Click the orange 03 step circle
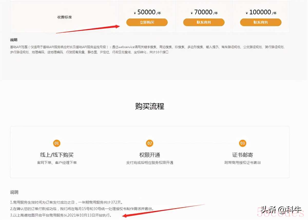The image size is (308, 220). [243, 143]
